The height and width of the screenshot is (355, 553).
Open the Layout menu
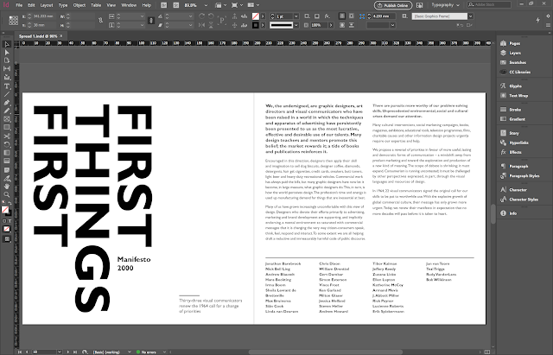click(46, 5)
